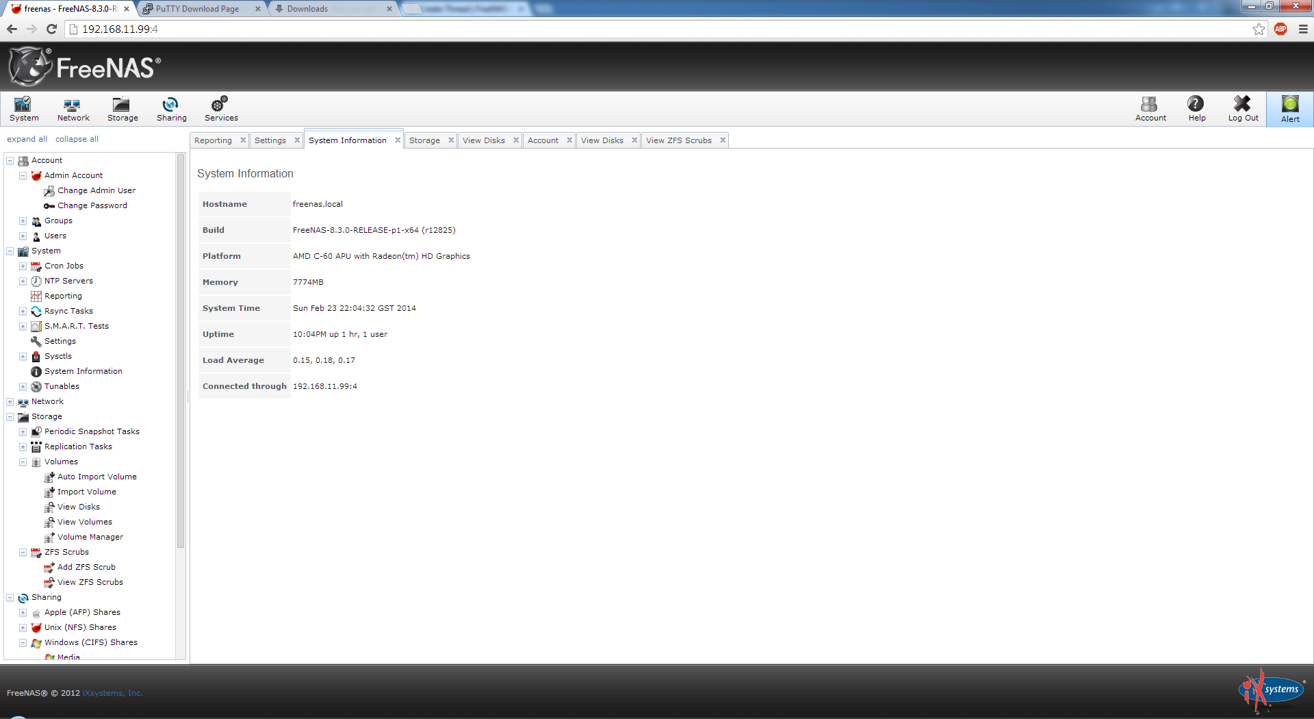Viewport: 1314px width, 719px height.
Task: Expand the Rsync Tasks node
Action: tap(23, 312)
